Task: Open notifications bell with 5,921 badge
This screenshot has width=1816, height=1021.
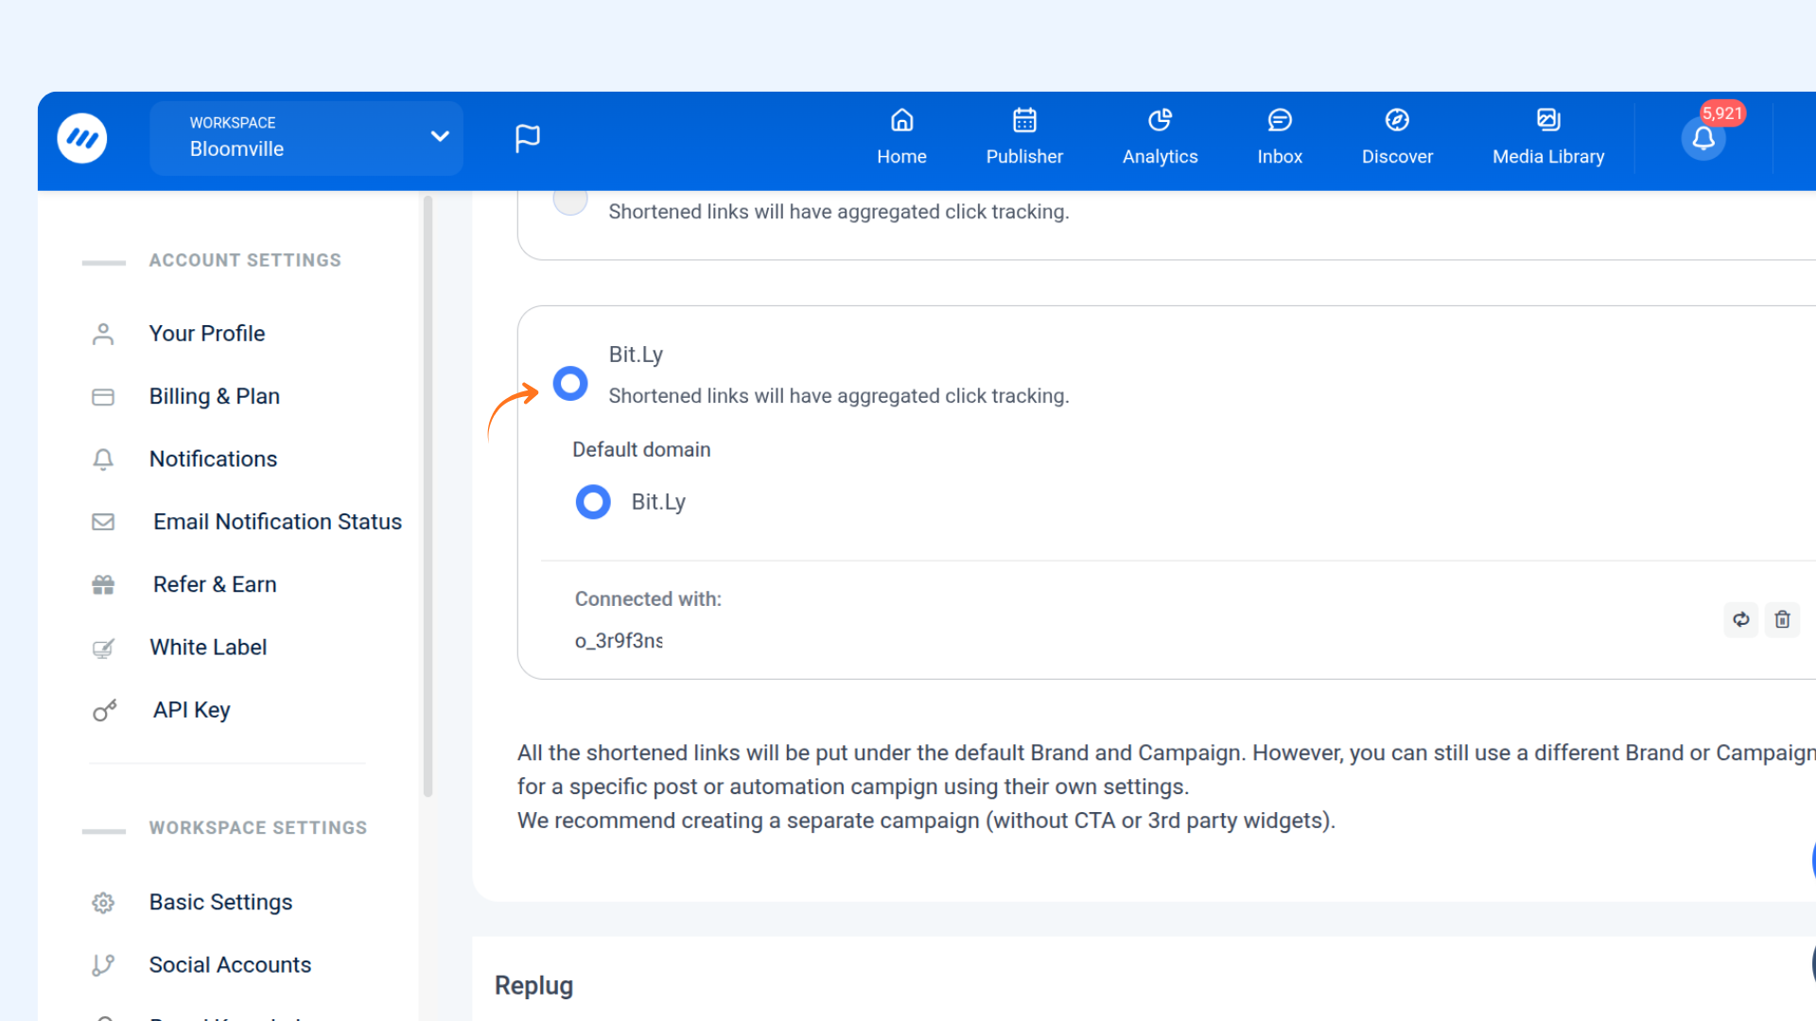Action: tap(1703, 139)
